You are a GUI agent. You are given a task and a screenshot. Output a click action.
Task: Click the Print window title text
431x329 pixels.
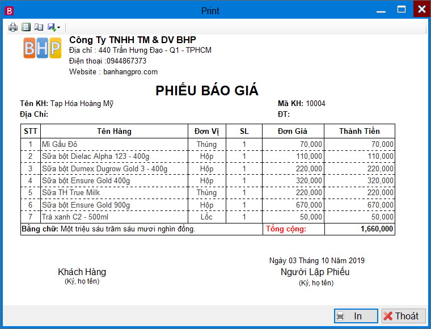(210, 11)
